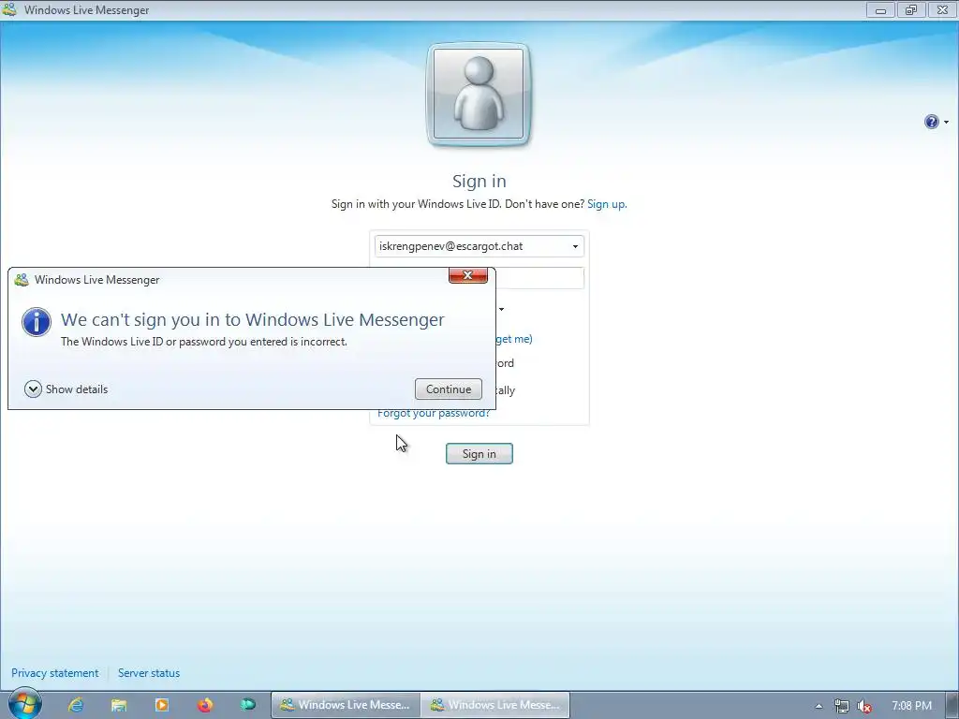The height and width of the screenshot is (719, 959).
Task: Open the Windows Live ID email dropdown
Action: point(575,246)
